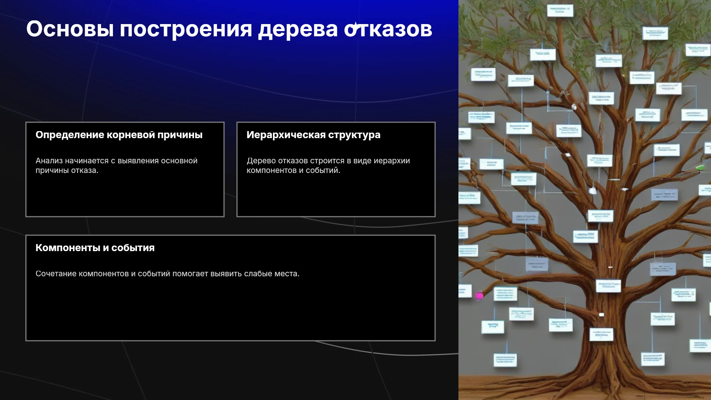Select the heading "Иерархическая структура"
The image size is (711, 400).
[x=313, y=135]
